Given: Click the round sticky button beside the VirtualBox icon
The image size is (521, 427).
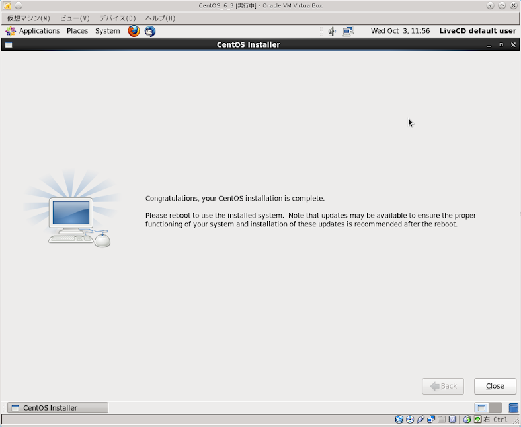Looking at the screenshot, I should point(19,5).
